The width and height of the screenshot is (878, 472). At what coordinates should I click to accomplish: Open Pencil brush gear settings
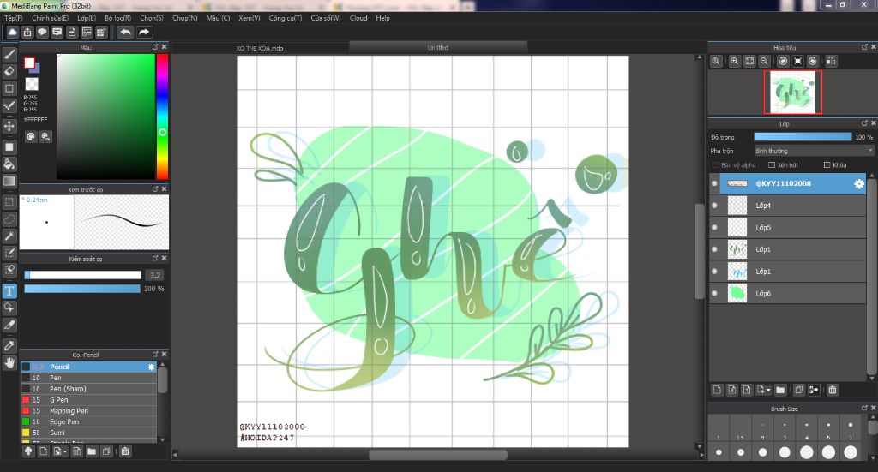(x=151, y=367)
